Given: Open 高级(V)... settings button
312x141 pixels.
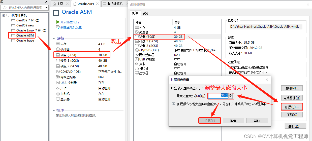Looking at the screenshot, I should point(295,126).
